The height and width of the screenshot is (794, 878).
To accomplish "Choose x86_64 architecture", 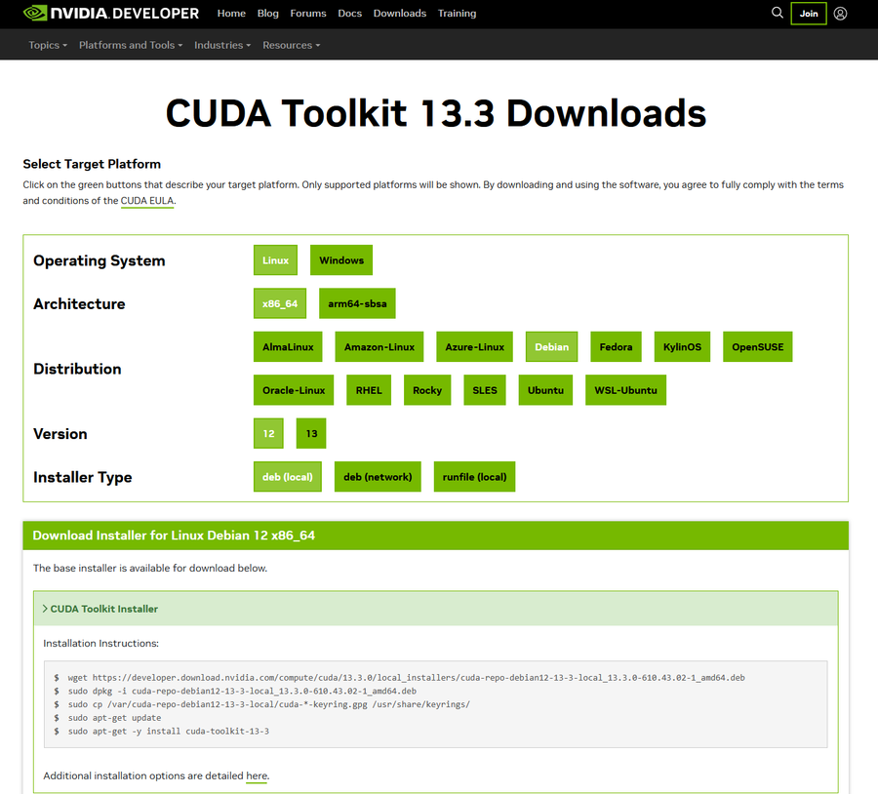I will pyautogui.click(x=280, y=303).
